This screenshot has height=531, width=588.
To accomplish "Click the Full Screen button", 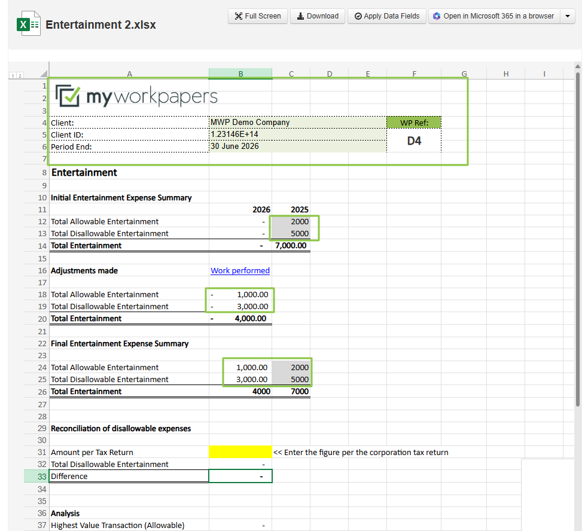I will (x=257, y=16).
